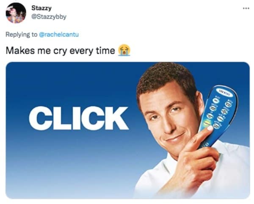Viewport: 254px width, 204px height.
Task: Click the 'Replying to' label text
Action: [x=22, y=35]
